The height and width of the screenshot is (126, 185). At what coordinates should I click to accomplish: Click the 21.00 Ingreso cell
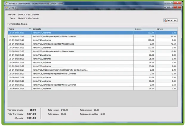(x=144, y=78)
